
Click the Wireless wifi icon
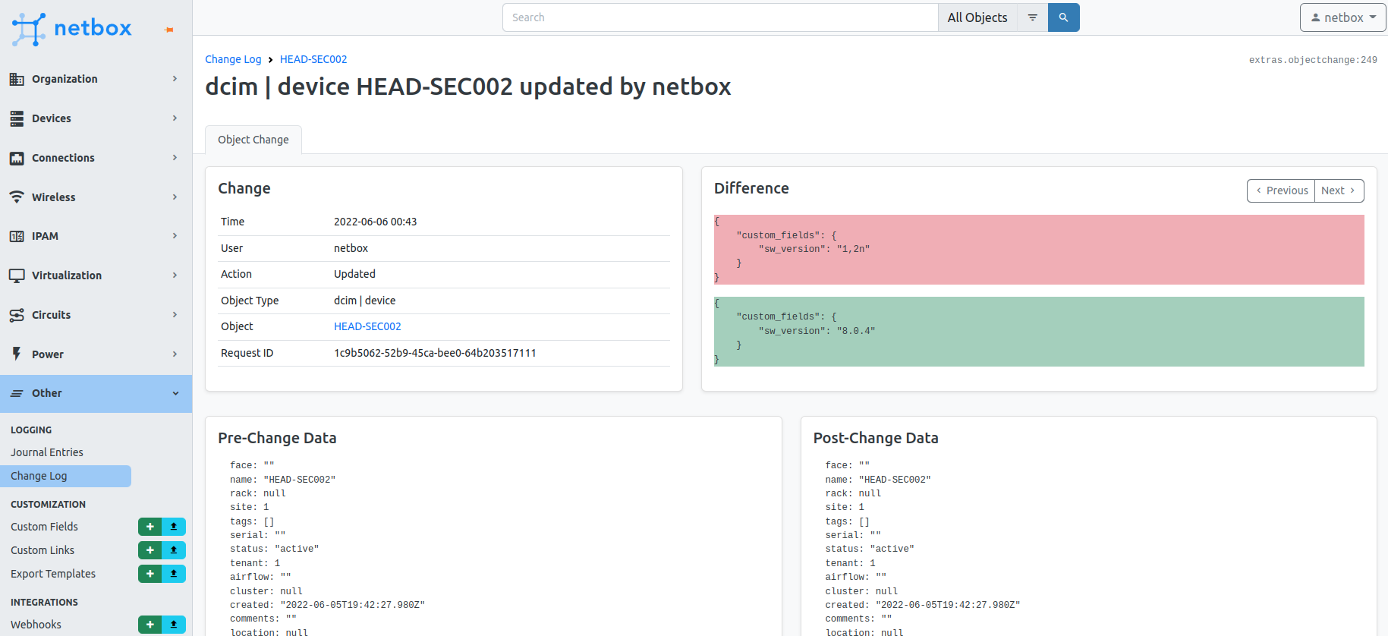click(x=17, y=197)
